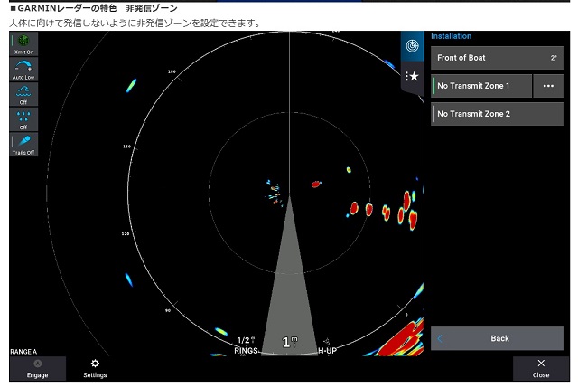Open Settings with the gear icon
This screenshot has width=578, height=388.
point(95,367)
